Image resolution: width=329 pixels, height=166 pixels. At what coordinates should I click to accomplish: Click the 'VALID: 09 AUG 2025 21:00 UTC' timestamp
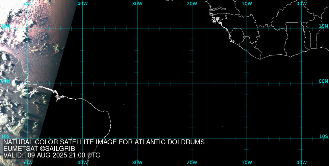52,155
